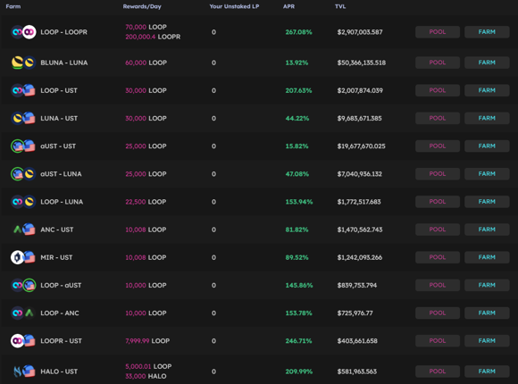Viewport: 518px width, 384px height.
Task: Click the 267.08% APR value
Action: pyautogui.click(x=298, y=32)
